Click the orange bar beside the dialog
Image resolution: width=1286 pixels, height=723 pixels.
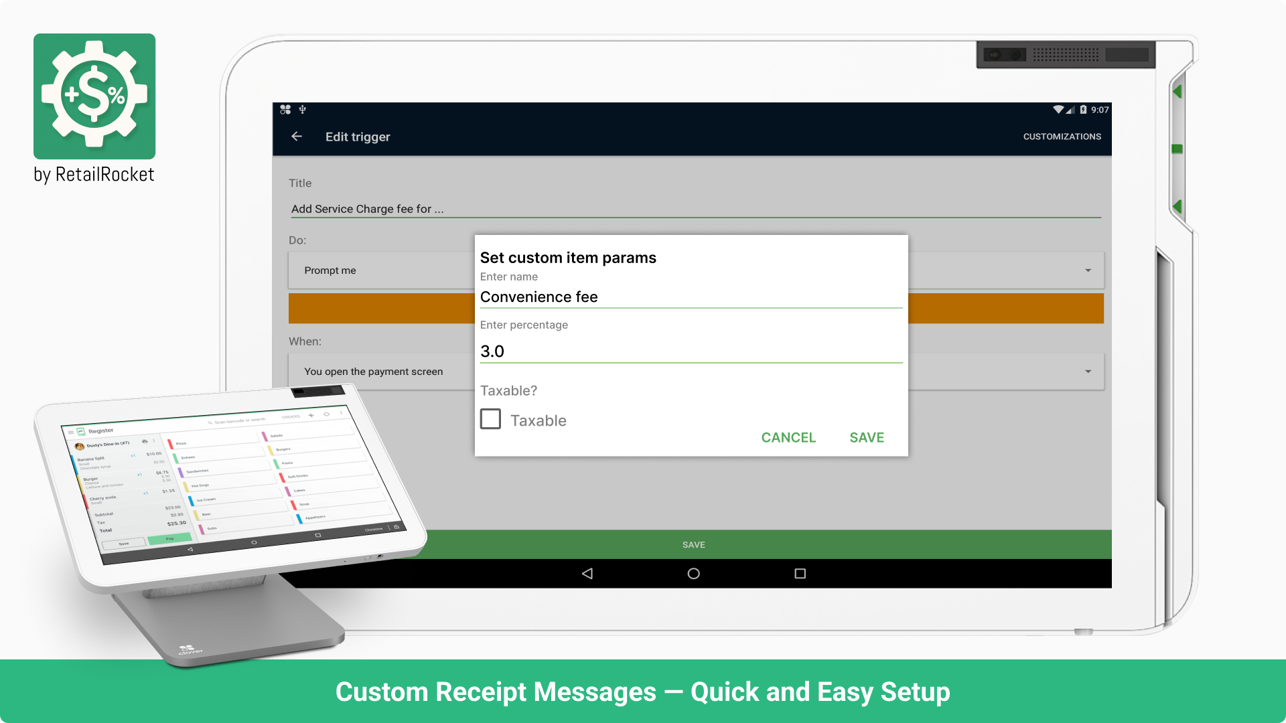point(1005,309)
